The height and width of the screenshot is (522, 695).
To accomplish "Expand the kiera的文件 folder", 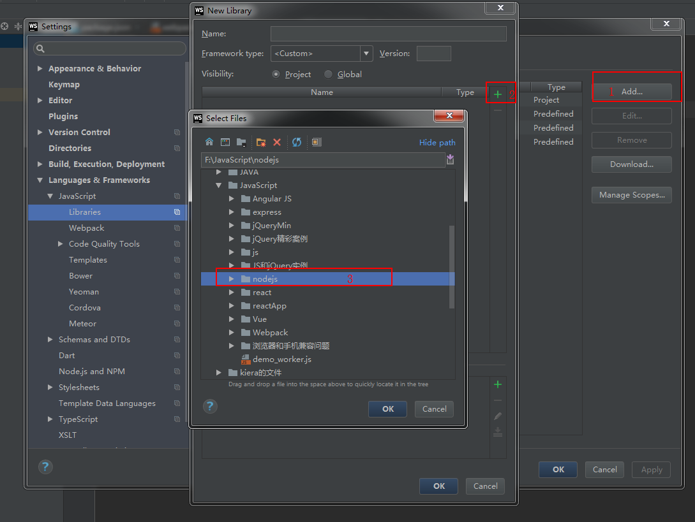I will (x=218, y=373).
